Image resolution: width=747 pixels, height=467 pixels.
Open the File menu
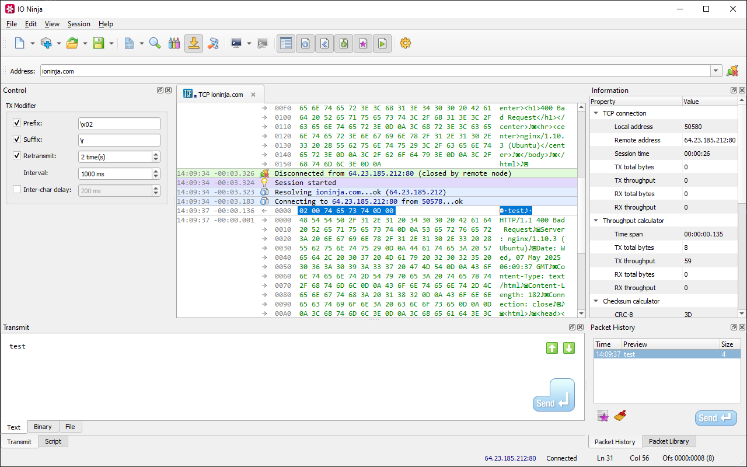click(12, 24)
